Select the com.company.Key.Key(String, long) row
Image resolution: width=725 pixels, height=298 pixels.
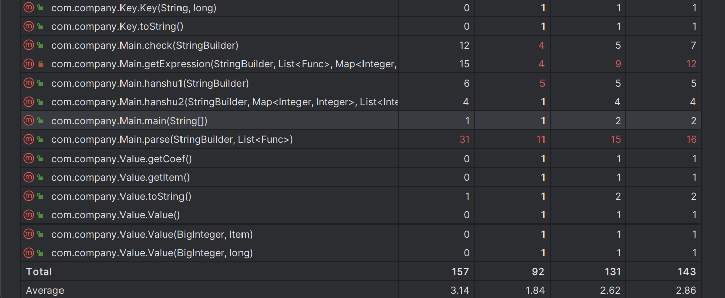(134, 8)
